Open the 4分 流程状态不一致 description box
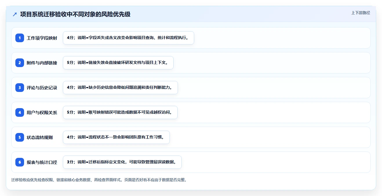This screenshot has width=382, height=196. click(116, 137)
